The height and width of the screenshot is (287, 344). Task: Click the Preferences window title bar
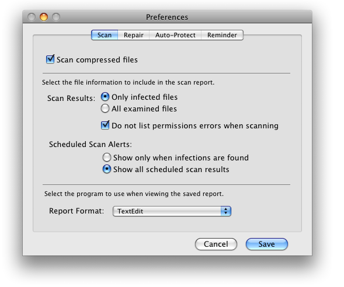click(167, 17)
